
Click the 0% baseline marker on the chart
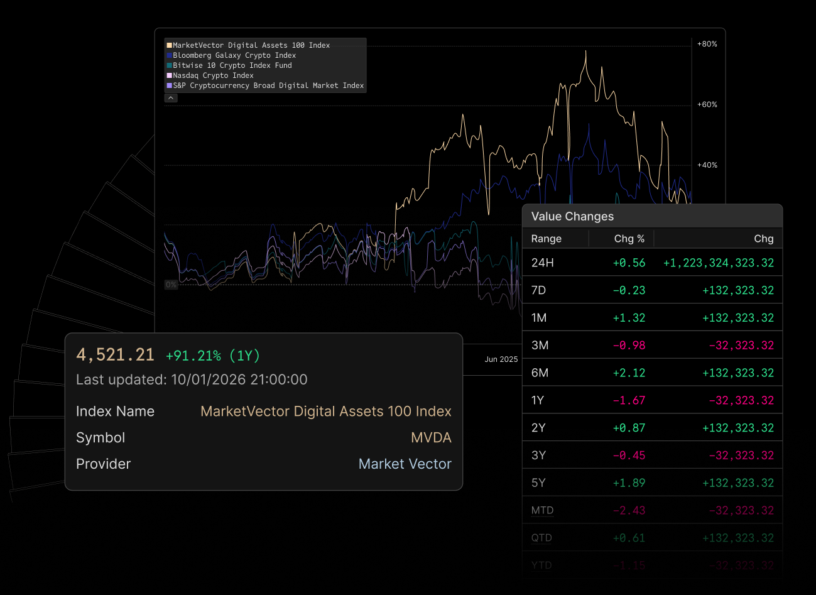(x=171, y=285)
